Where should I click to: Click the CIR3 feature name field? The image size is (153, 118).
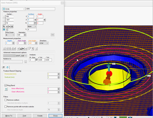coord(44,9)
